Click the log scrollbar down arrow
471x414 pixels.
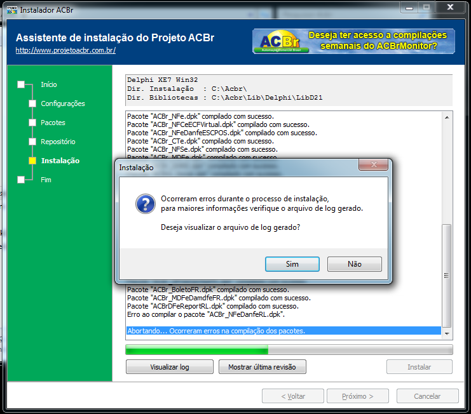click(x=447, y=333)
